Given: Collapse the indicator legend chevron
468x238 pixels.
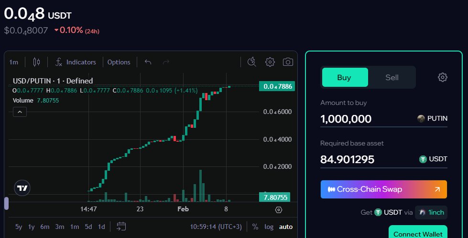Looking at the screenshot, I should 20,112.
